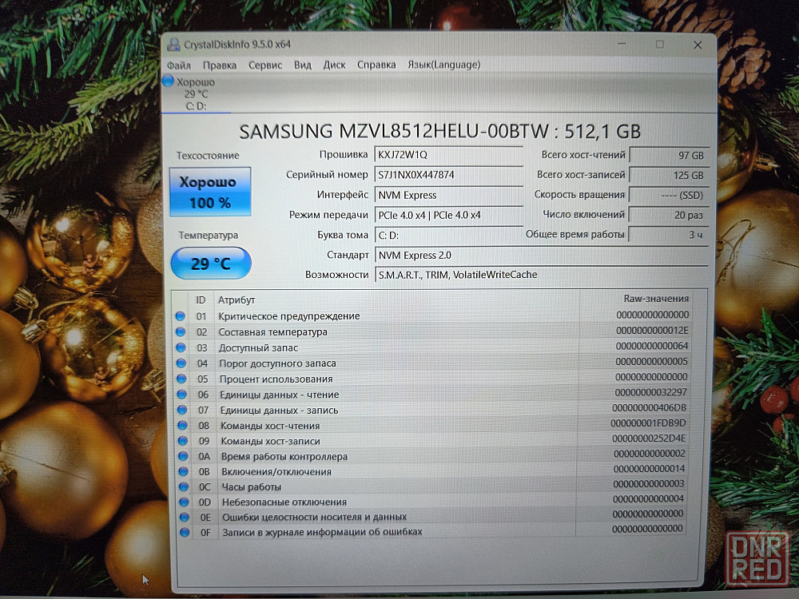Click blue status dot of attribute 0C
This screenshot has height=599, width=799.
[x=184, y=487]
